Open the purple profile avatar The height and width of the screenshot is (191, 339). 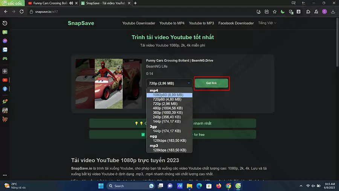[324, 12]
